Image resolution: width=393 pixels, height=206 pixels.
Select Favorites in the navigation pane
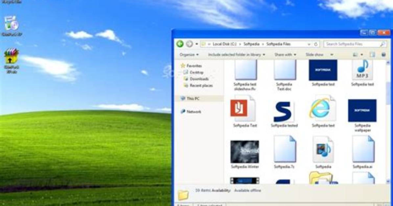tap(191, 66)
